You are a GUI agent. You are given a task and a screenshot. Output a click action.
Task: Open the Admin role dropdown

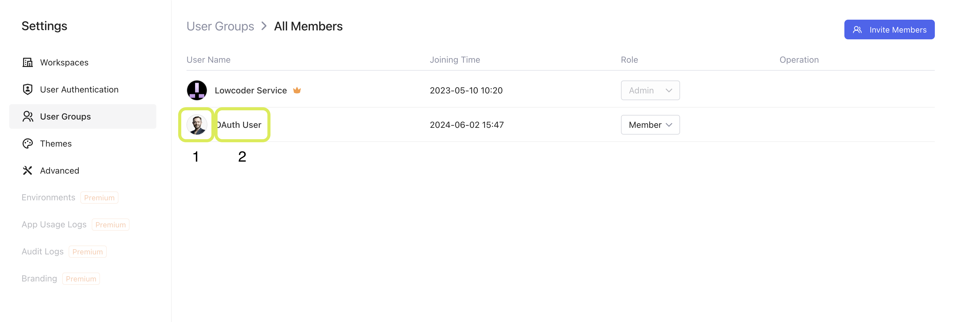[x=650, y=91]
